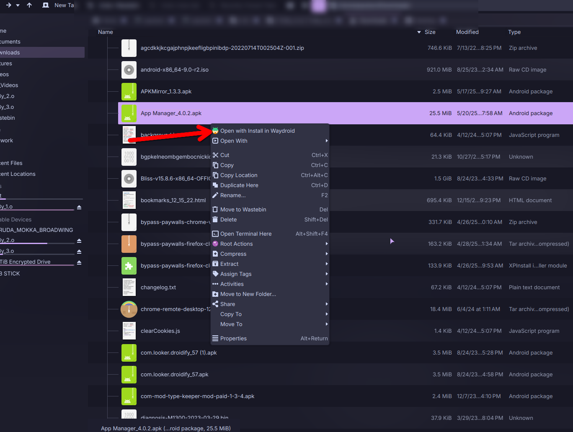The image size is (573, 432).
Task: Click the New Tab button
Action: click(x=58, y=5)
